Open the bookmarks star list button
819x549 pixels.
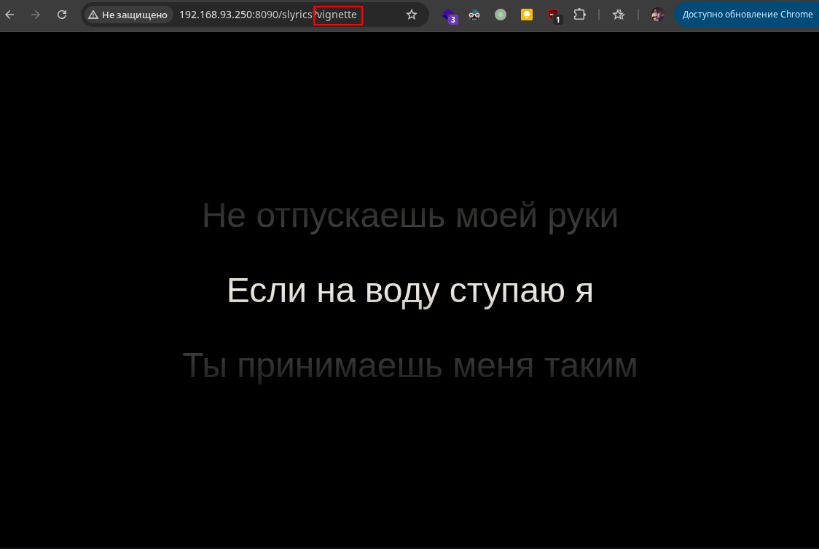coord(619,15)
